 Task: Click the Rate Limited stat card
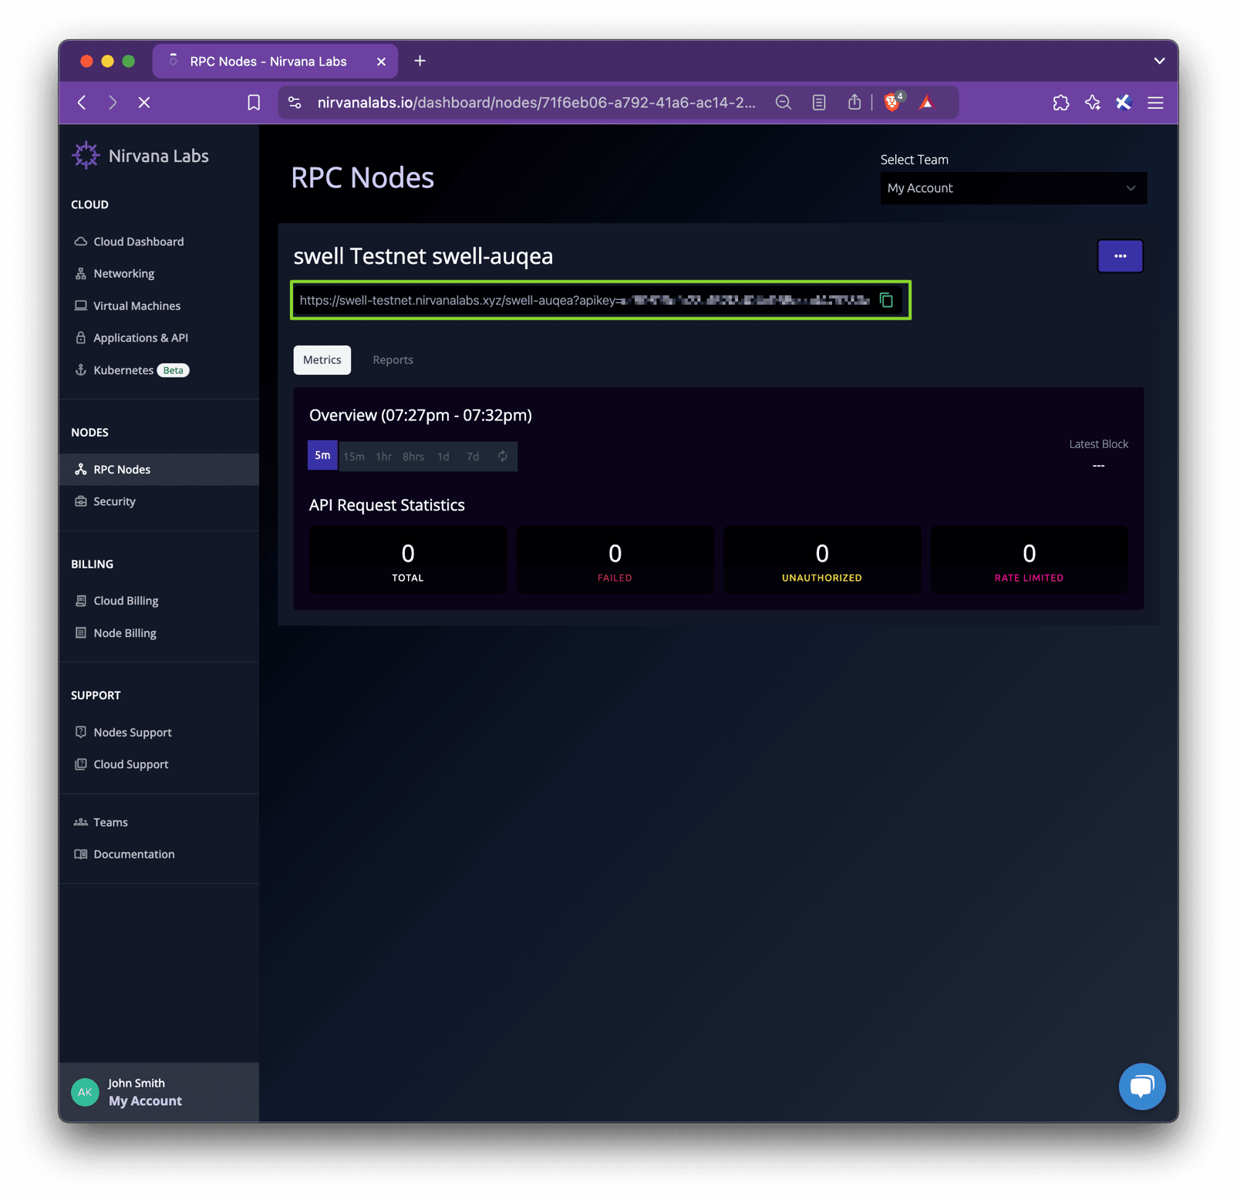click(1029, 561)
